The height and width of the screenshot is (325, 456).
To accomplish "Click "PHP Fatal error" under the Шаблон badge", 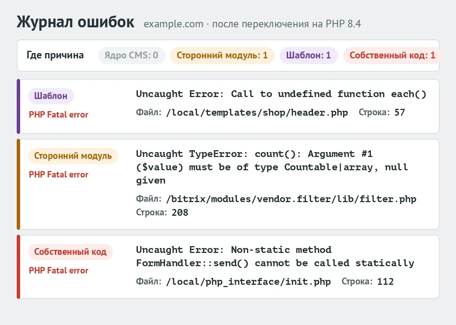I will point(59,115).
